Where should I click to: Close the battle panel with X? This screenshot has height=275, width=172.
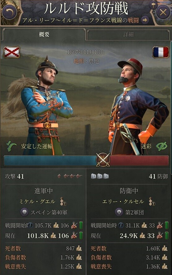163,12
